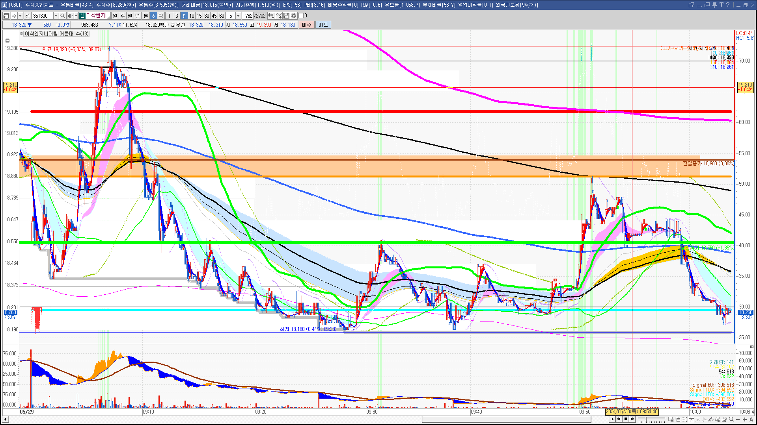Click the save chart floppy icon

pyautogui.click(x=286, y=16)
